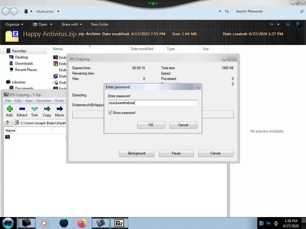The height and width of the screenshot is (229, 306).
Task: Open the 7-Zip View menu
Action: (29, 101)
